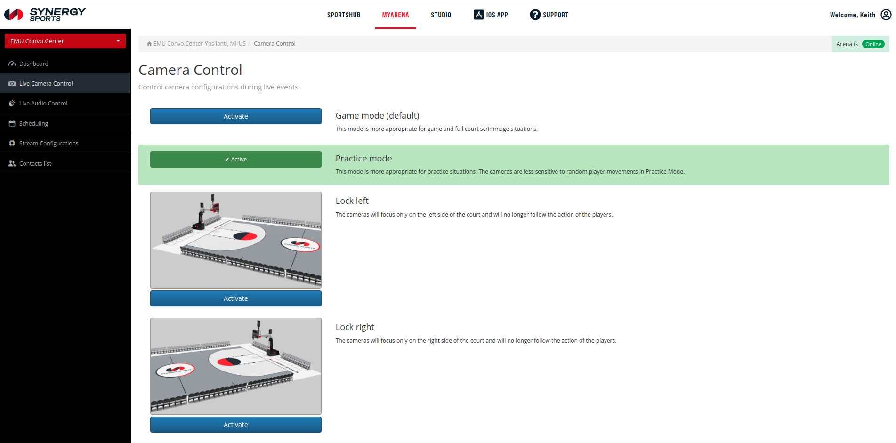Activate Lock left camera mode
The height and width of the screenshot is (443, 896).
(x=236, y=298)
